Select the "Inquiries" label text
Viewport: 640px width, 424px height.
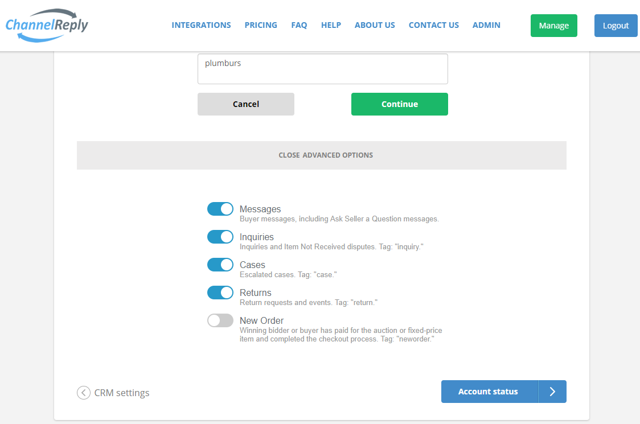pos(256,237)
